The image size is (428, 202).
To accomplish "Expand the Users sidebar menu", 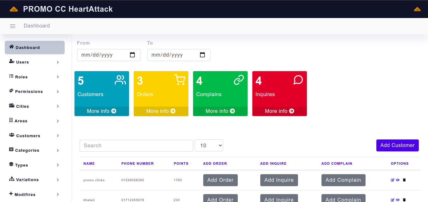I will [35, 62].
